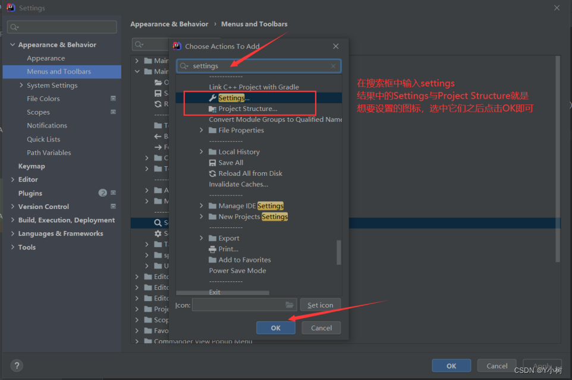Click the Set icon button
572x380 pixels.
(320, 305)
